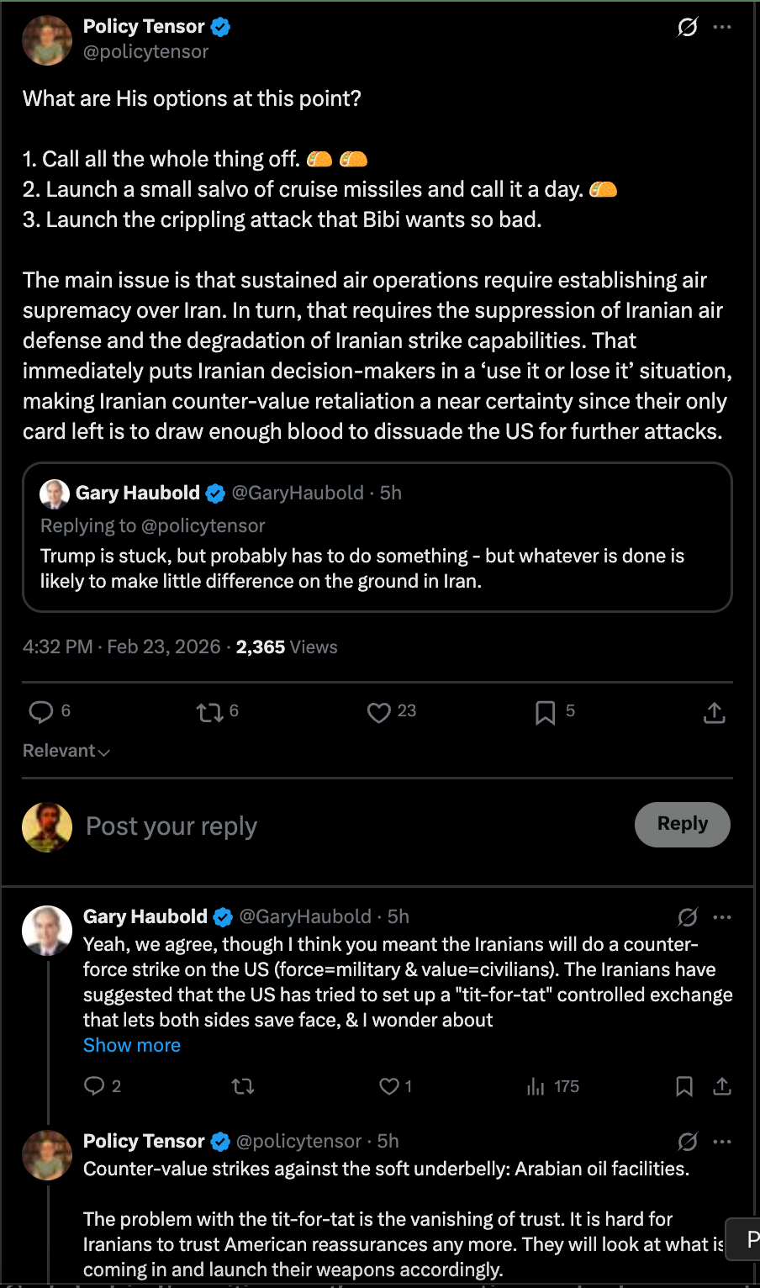Image resolution: width=760 pixels, height=1288 pixels.
Task: Click the reply bubble icon with 6 replies
Action: (41, 712)
